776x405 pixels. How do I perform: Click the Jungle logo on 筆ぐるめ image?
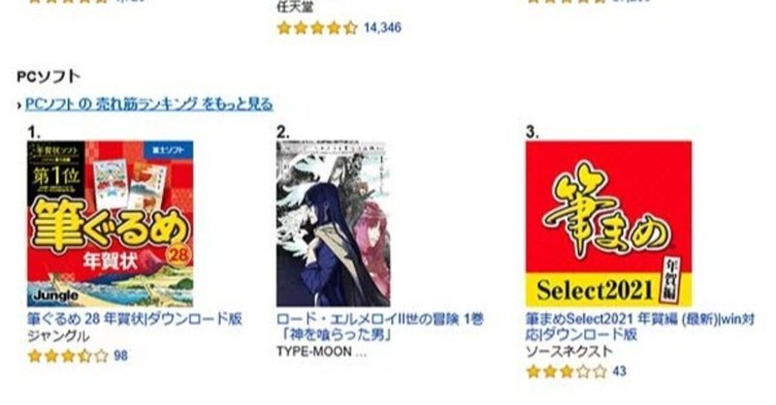pyautogui.click(x=56, y=296)
